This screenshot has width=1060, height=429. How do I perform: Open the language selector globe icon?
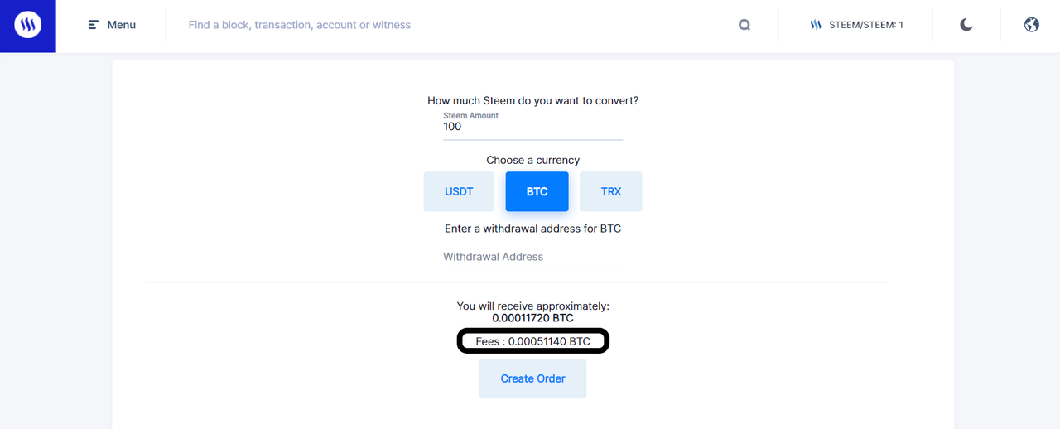(1031, 25)
